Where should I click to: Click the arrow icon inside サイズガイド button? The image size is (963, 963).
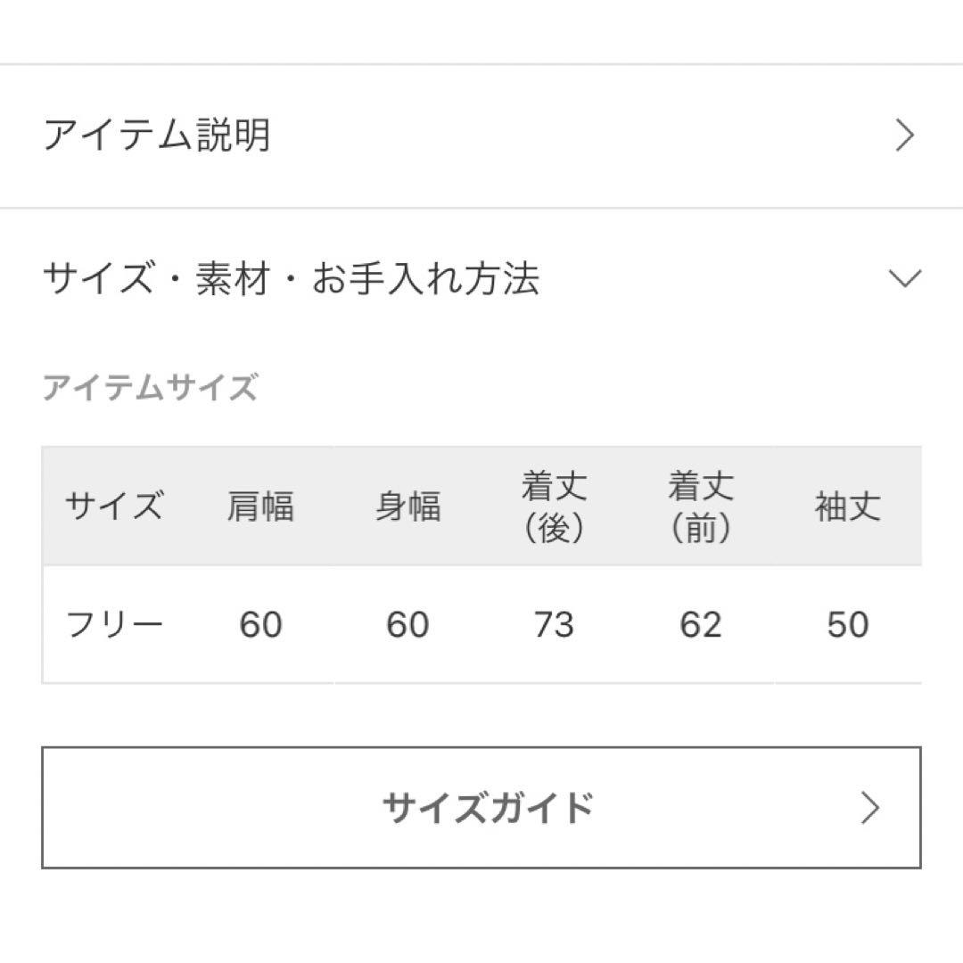tap(869, 808)
